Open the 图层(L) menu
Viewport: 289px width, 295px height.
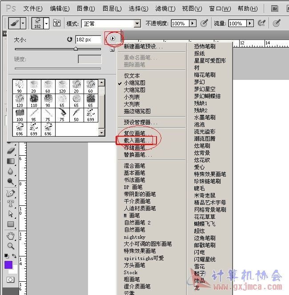(x=112, y=9)
